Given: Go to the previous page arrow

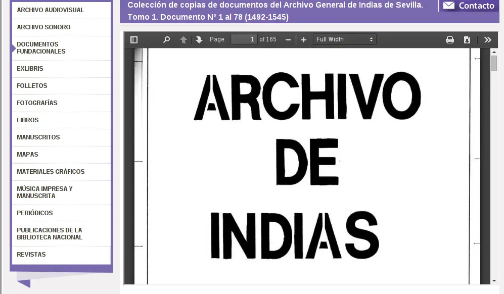Looking at the screenshot, I should click(183, 39).
